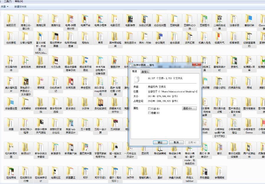Image resolution: width=265 pixels, height=184 pixels.
Task: Click the 高级(D)... advanced button
Action: click(x=189, y=109)
